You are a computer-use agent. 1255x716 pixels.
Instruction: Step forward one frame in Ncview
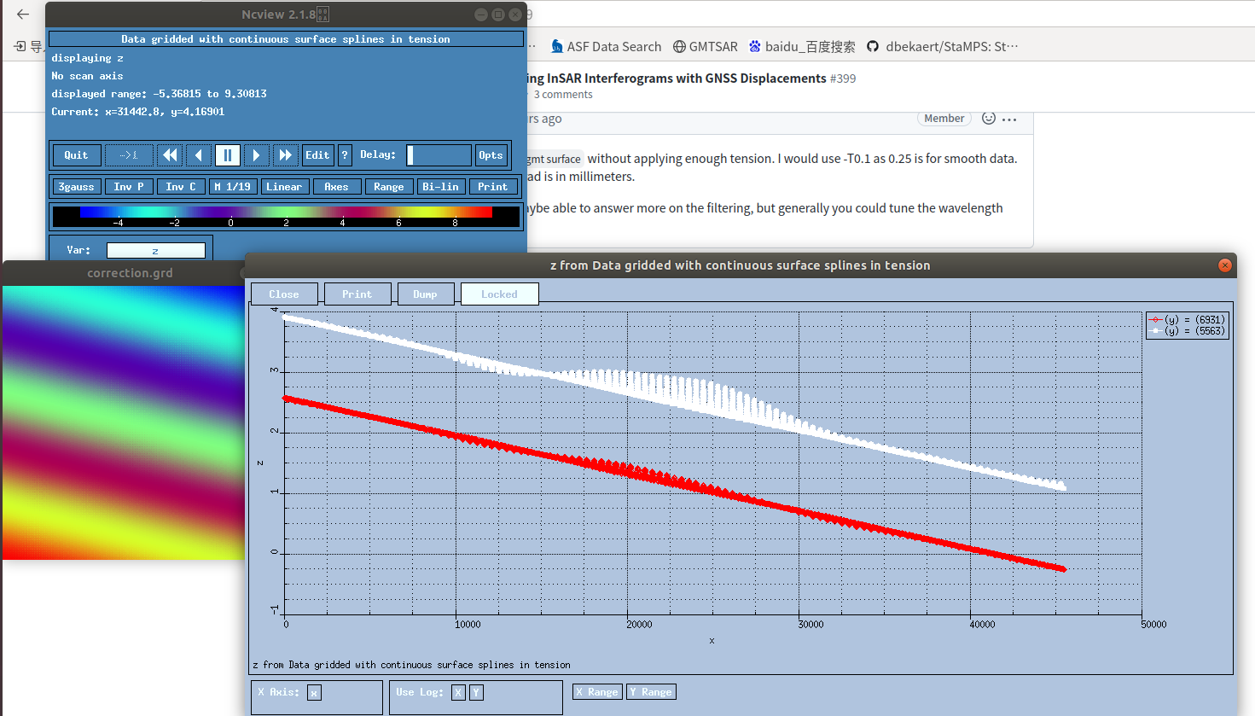[257, 154]
